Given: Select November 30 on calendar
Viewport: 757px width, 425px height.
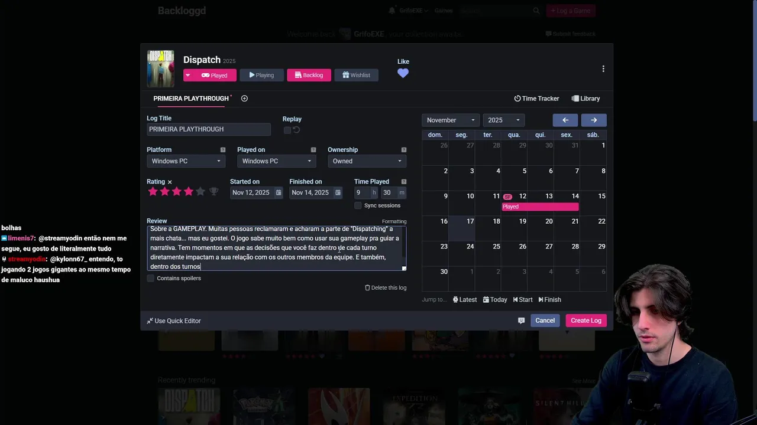Looking at the screenshot, I should [435, 279].
